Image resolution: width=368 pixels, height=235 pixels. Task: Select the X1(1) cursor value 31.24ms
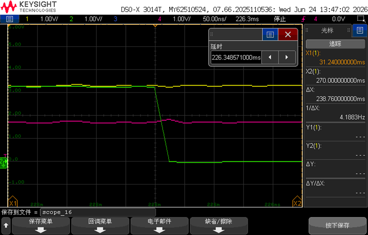(x=335, y=57)
